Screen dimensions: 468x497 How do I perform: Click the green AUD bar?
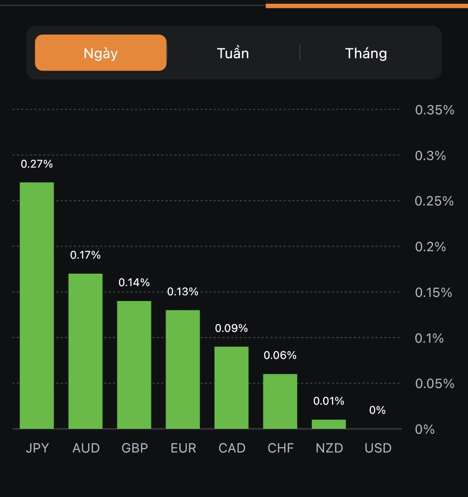pyautogui.click(x=85, y=351)
